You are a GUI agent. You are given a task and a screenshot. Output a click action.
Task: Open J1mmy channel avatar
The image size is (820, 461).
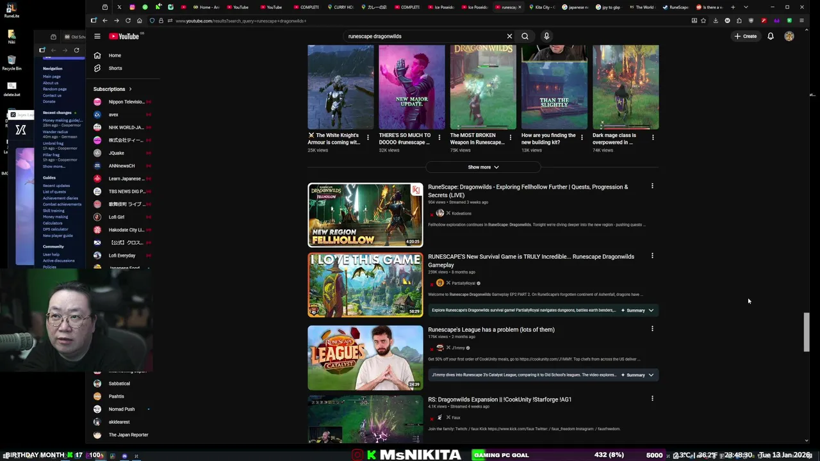(x=440, y=348)
